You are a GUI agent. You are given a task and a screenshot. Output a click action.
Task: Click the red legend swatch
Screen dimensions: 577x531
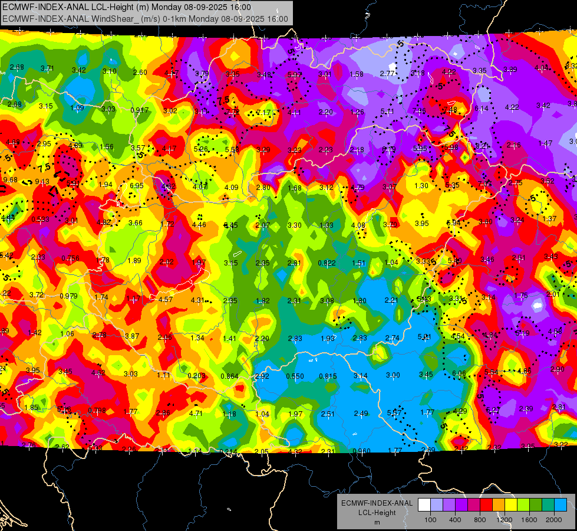(x=486, y=505)
